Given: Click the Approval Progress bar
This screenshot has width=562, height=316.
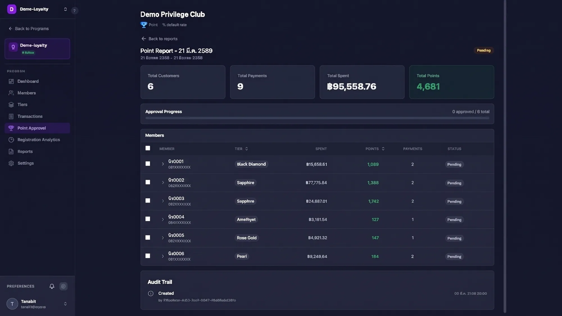Looking at the screenshot, I should [317, 118].
